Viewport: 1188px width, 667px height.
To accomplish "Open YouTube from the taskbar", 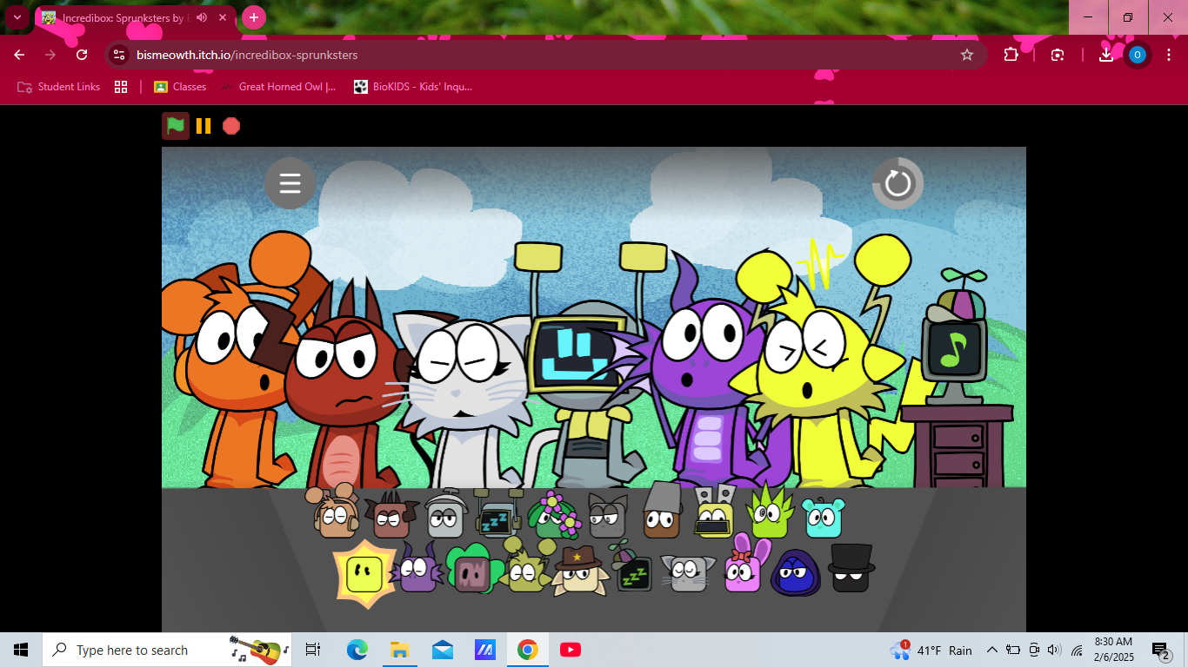I will click(571, 650).
